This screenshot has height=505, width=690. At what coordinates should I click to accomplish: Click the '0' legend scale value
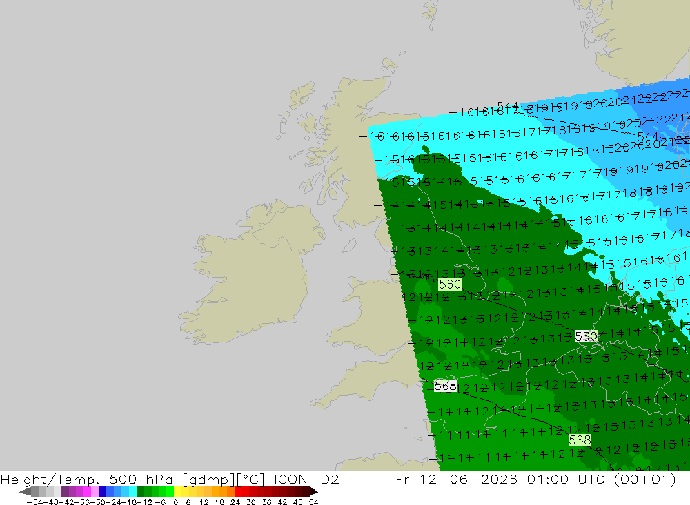[175, 502]
